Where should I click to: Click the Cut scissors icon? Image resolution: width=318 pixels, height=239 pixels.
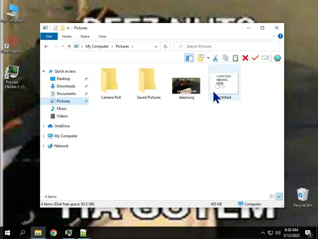(x=216, y=58)
